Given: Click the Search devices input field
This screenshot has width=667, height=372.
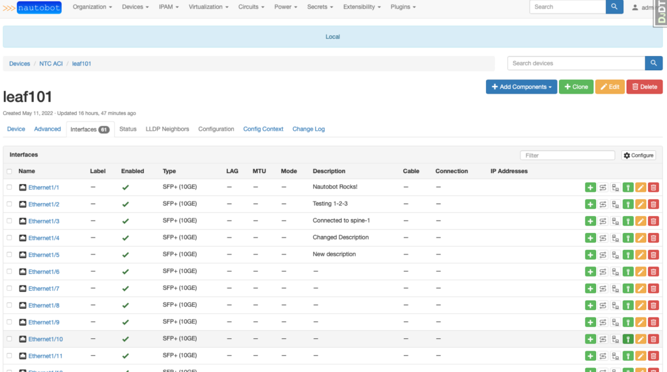Looking at the screenshot, I should [576, 63].
